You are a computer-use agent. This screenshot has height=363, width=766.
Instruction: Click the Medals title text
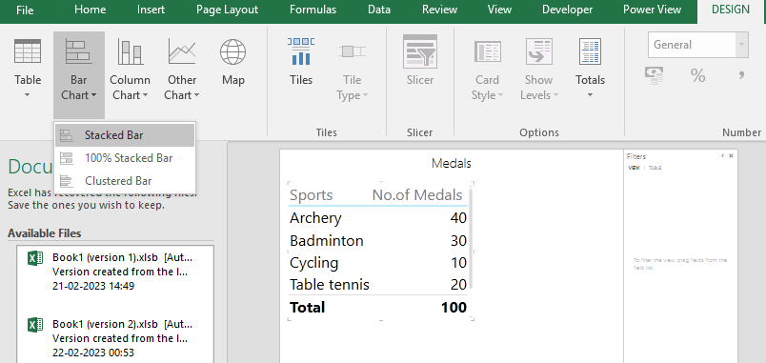tap(451, 164)
